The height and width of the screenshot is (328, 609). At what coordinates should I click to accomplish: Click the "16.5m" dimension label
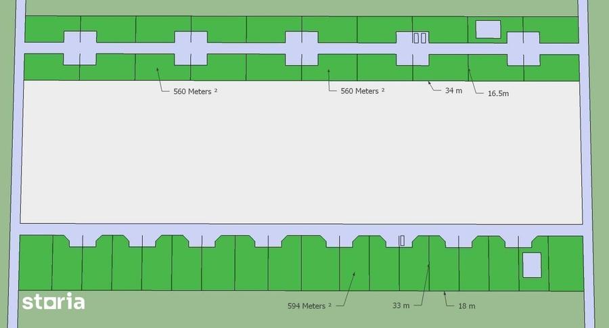(498, 93)
